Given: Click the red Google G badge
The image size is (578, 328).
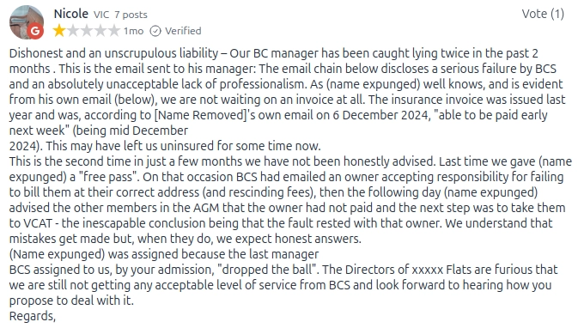Looking at the screenshot, I should pos(35,31).
